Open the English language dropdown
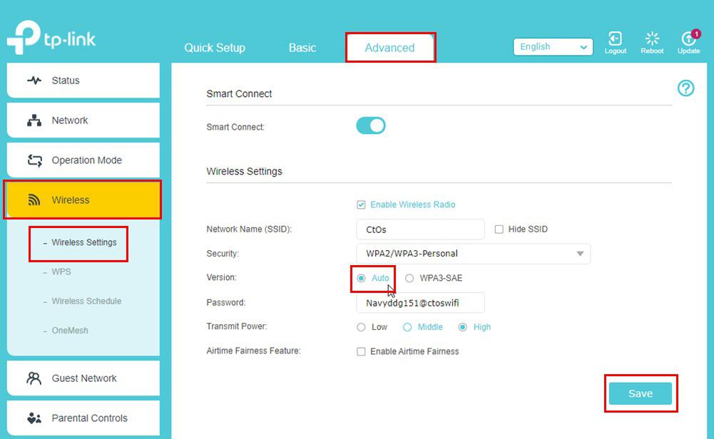Viewport: 714px width, 439px height. [553, 47]
